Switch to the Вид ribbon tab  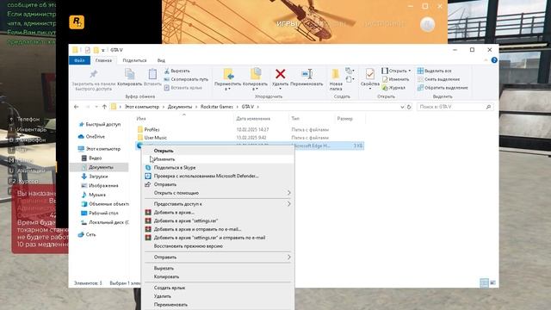pyautogui.click(x=161, y=60)
